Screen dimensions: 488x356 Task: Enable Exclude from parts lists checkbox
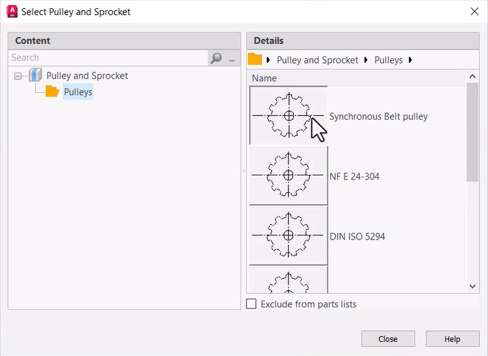[x=251, y=304]
